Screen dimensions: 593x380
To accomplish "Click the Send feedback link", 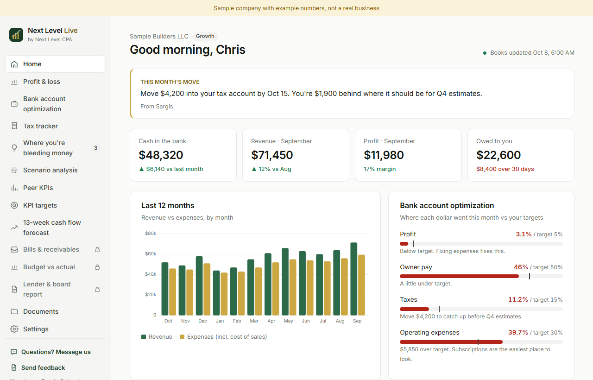I will point(43,367).
